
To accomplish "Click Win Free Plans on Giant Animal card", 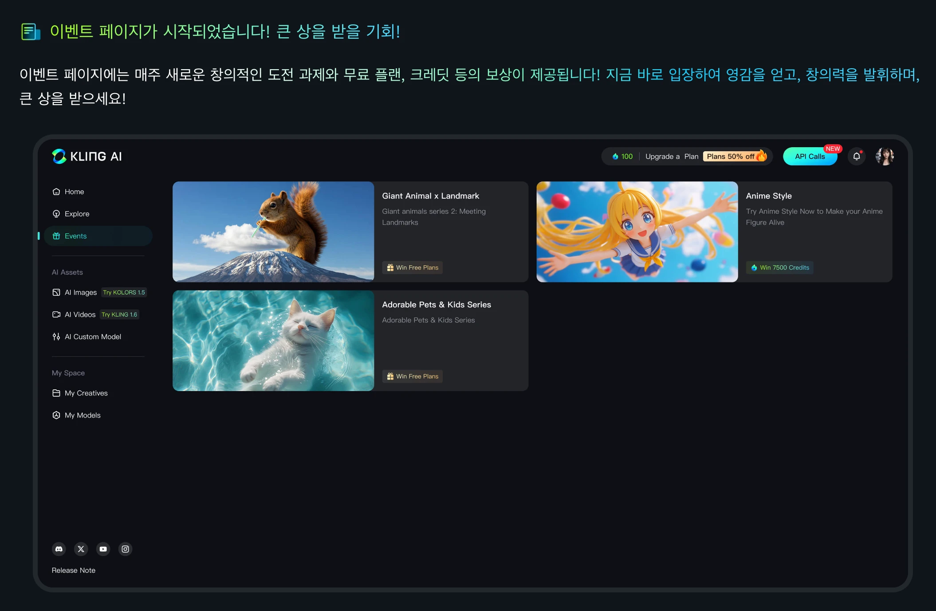I will coord(413,267).
